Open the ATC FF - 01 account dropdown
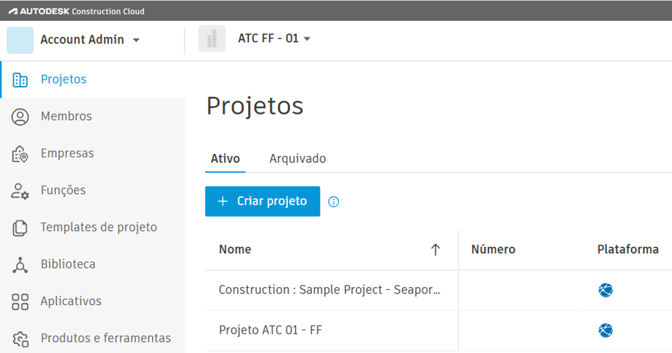The height and width of the screenshot is (353, 672). [307, 39]
